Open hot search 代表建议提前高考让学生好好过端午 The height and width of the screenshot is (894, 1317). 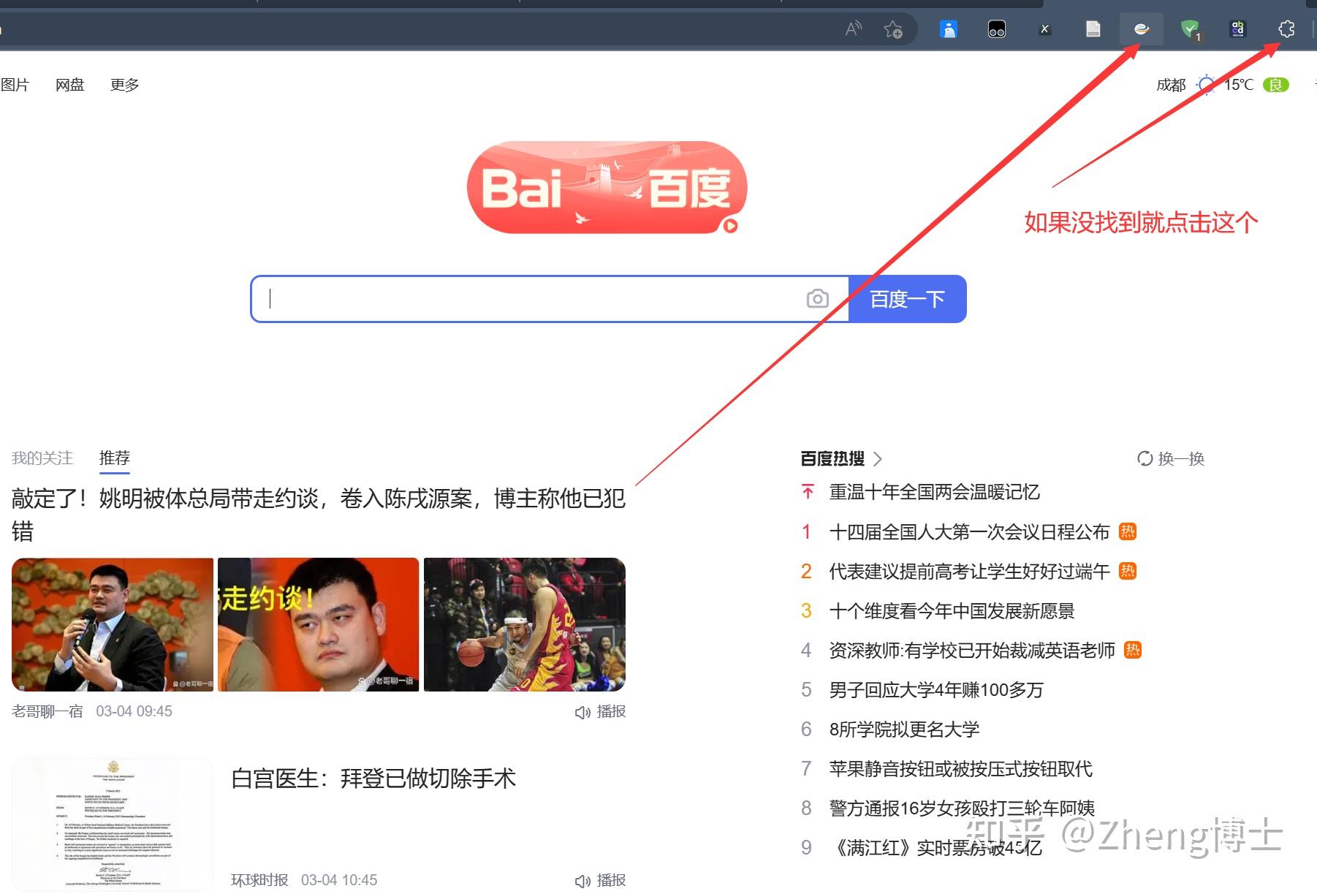[969, 571]
